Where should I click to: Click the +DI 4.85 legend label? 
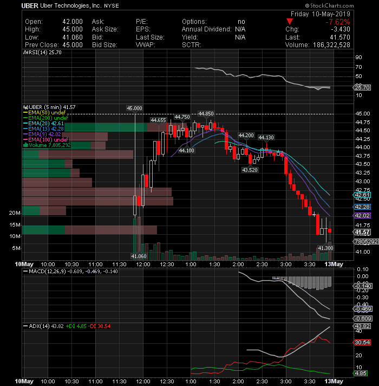point(76,326)
